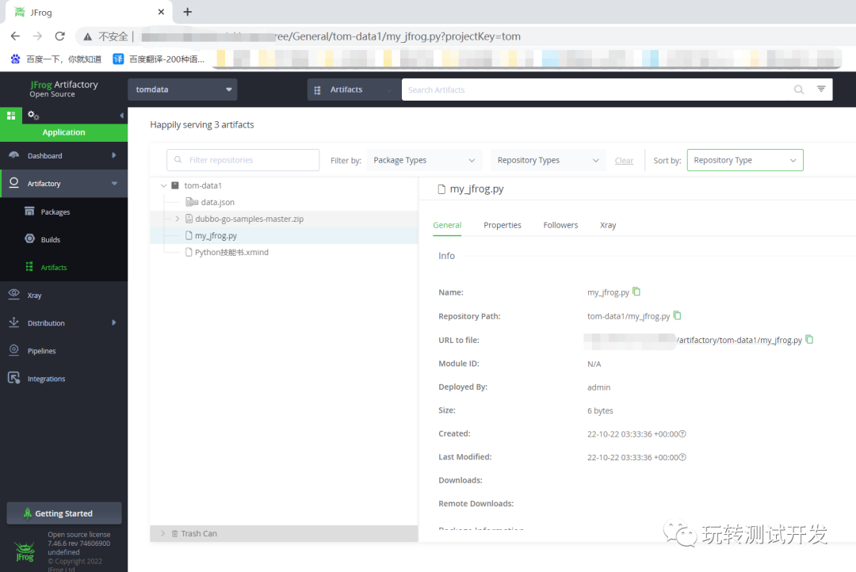
Task: Click the browser forward arrow
Action: pyautogui.click(x=37, y=36)
